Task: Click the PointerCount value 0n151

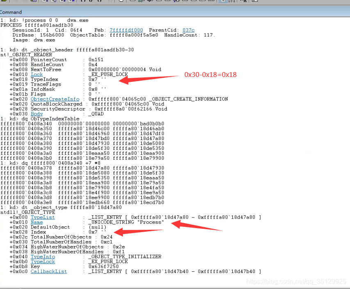Action: (96, 59)
